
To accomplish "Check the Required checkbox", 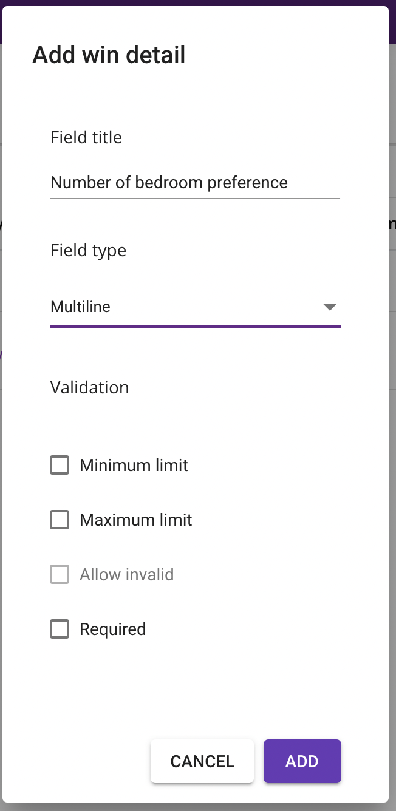I will tap(60, 629).
